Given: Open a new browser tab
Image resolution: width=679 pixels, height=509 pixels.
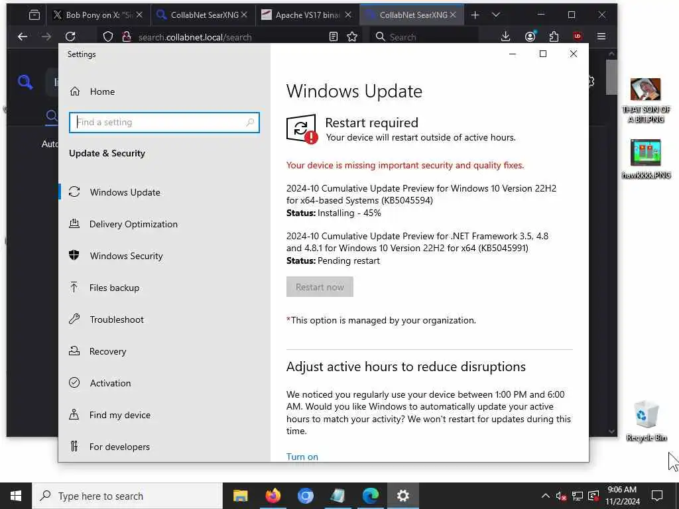Looking at the screenshot, I should [475, 15].
